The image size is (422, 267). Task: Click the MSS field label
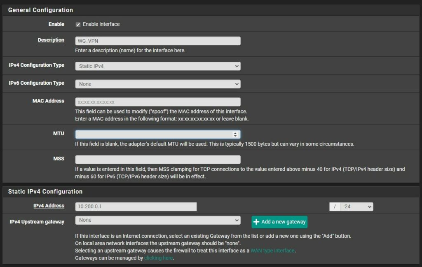[59, 158]
